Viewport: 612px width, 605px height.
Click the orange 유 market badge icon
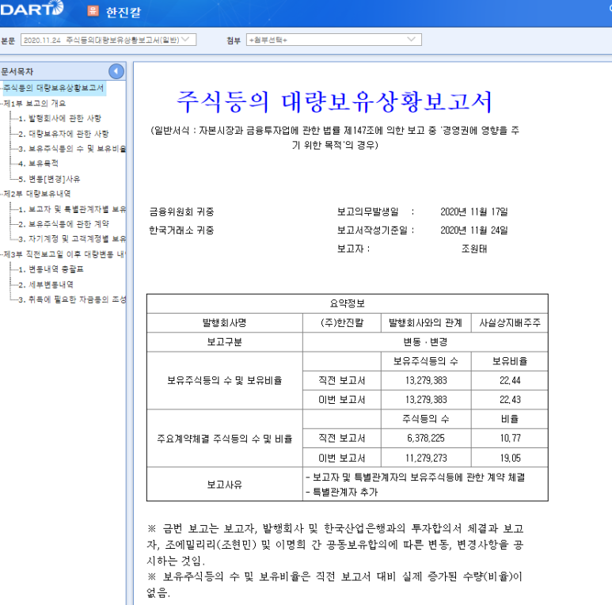[x=93, y=10]
